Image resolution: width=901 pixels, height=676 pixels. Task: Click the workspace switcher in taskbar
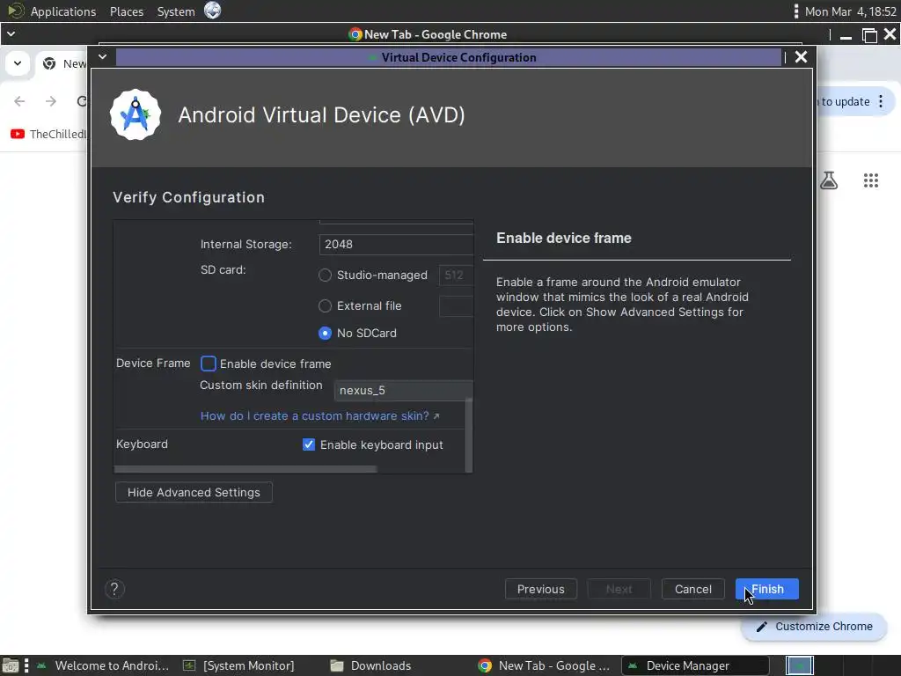(x=800, y=665)
